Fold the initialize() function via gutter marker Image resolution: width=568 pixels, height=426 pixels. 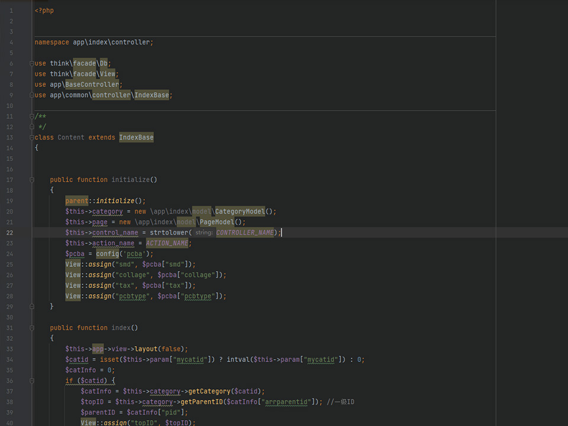[32, 180]
